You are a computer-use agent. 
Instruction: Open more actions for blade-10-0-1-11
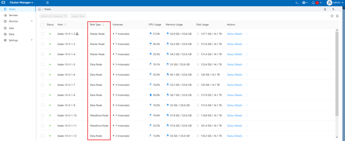coord(247,126)
